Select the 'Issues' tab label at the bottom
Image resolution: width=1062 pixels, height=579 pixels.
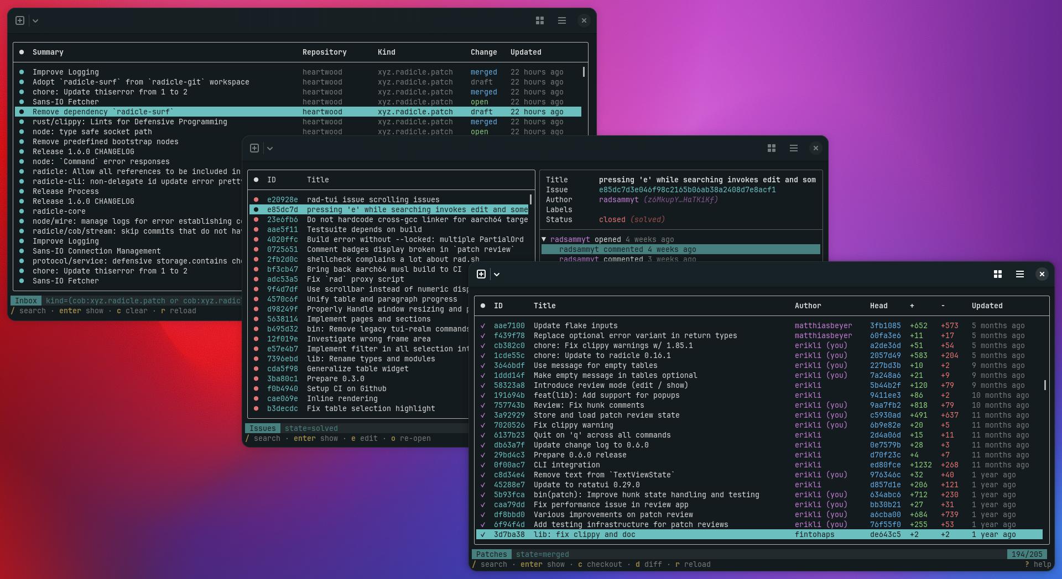tap(262, 428)
